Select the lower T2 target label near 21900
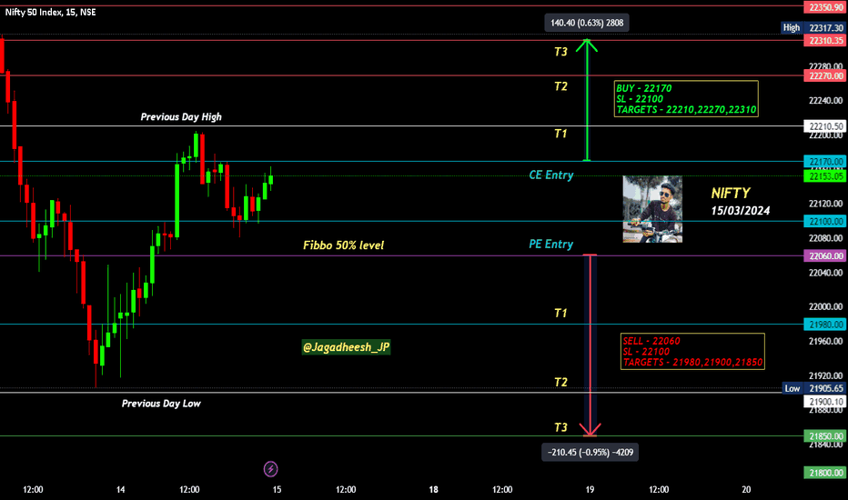The width and height of the screenshot is (848, 500). click(560, 382)
